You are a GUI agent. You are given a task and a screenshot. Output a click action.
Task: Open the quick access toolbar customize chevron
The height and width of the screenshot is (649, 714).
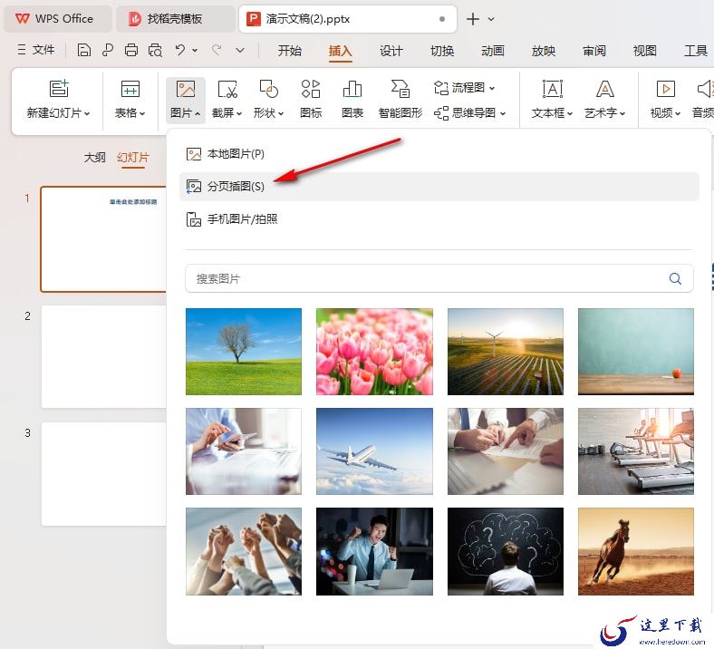tap(240, 51)
